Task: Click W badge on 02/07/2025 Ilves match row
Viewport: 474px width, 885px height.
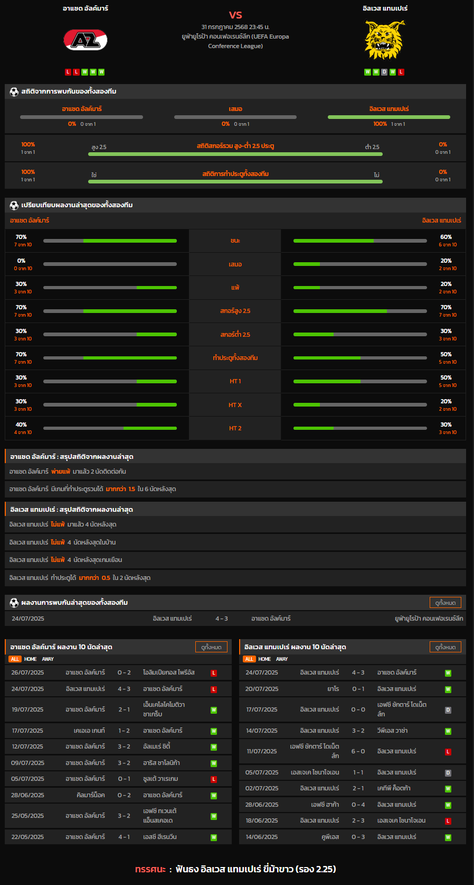Action: click(448, 789)
